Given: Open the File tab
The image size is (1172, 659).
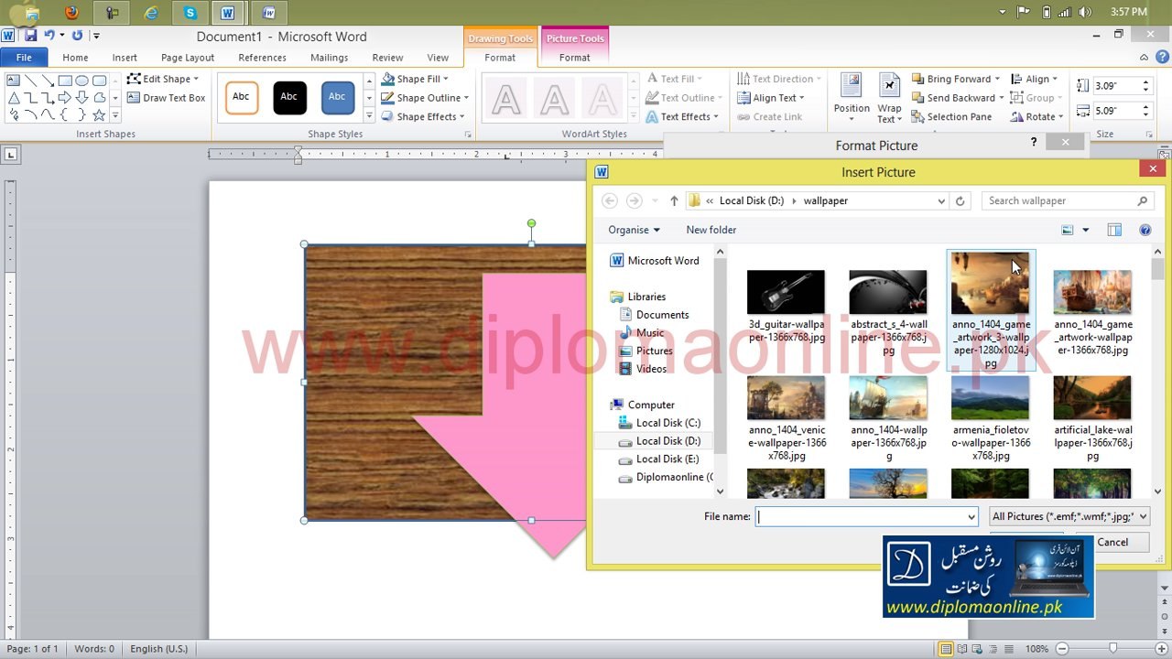Looking at the screenshot, I should 24,58.
